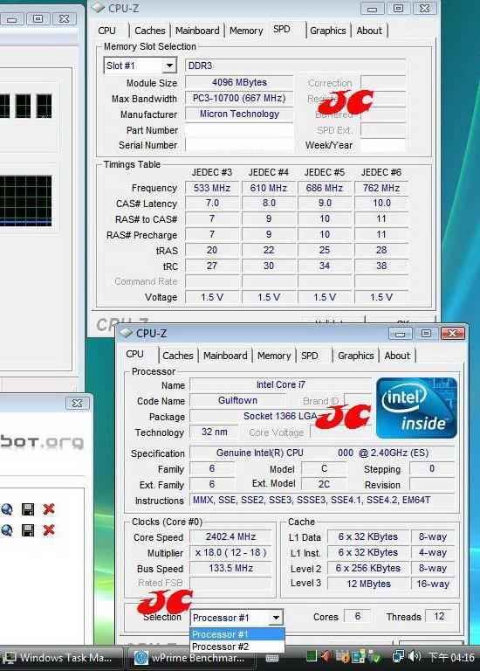Viewport: 480px width, 671px height.
Task: Click the Specification field Genuine Intel(R) CPU
Action: pos(322,453)
